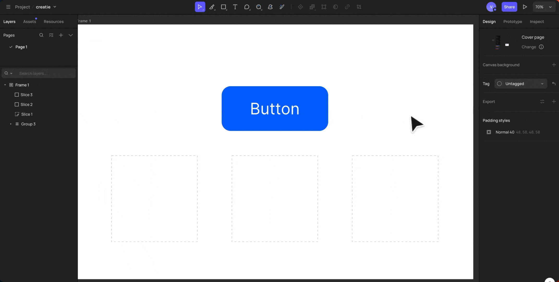Select the Frame tool

(223, 7)
